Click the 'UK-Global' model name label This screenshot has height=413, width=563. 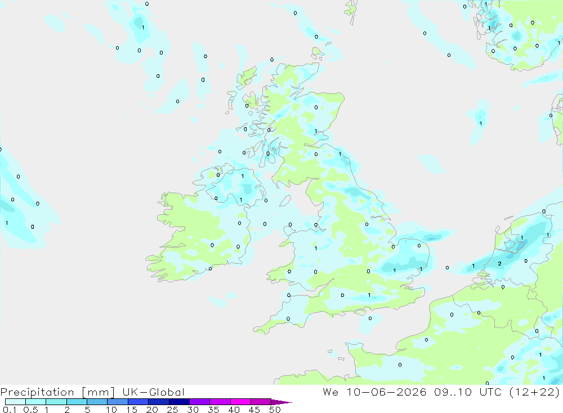153,392
